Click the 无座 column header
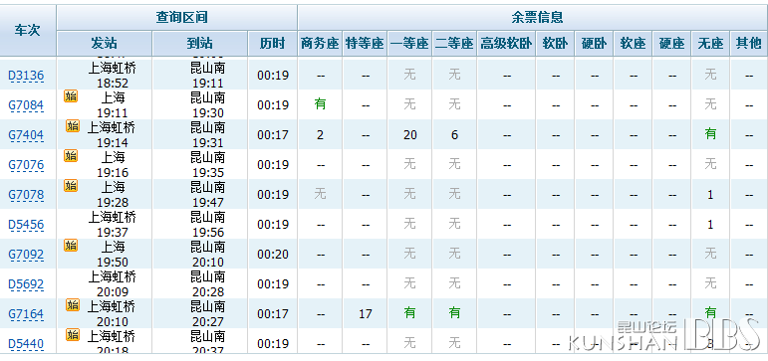The image size is (768, 361). click(710, 44)
